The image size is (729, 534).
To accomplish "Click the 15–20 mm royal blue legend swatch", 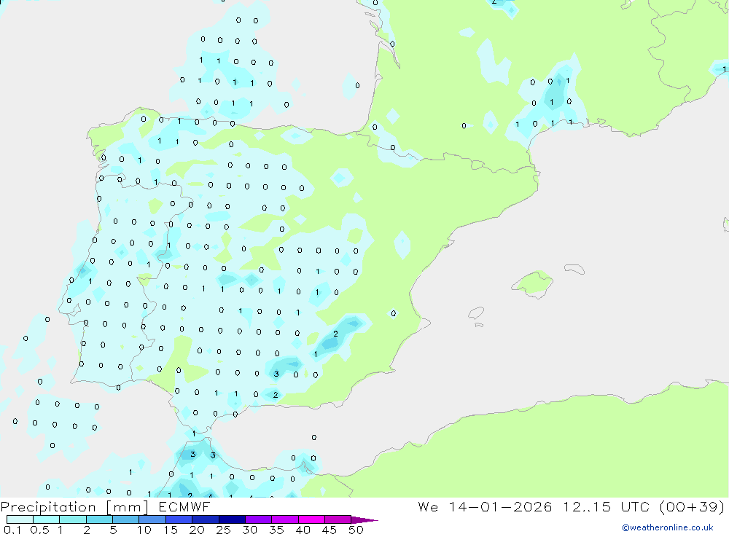I will (x=179, y=519).
